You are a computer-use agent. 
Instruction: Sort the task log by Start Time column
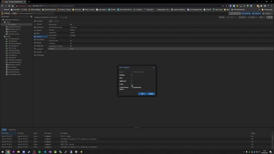[9, 133]
